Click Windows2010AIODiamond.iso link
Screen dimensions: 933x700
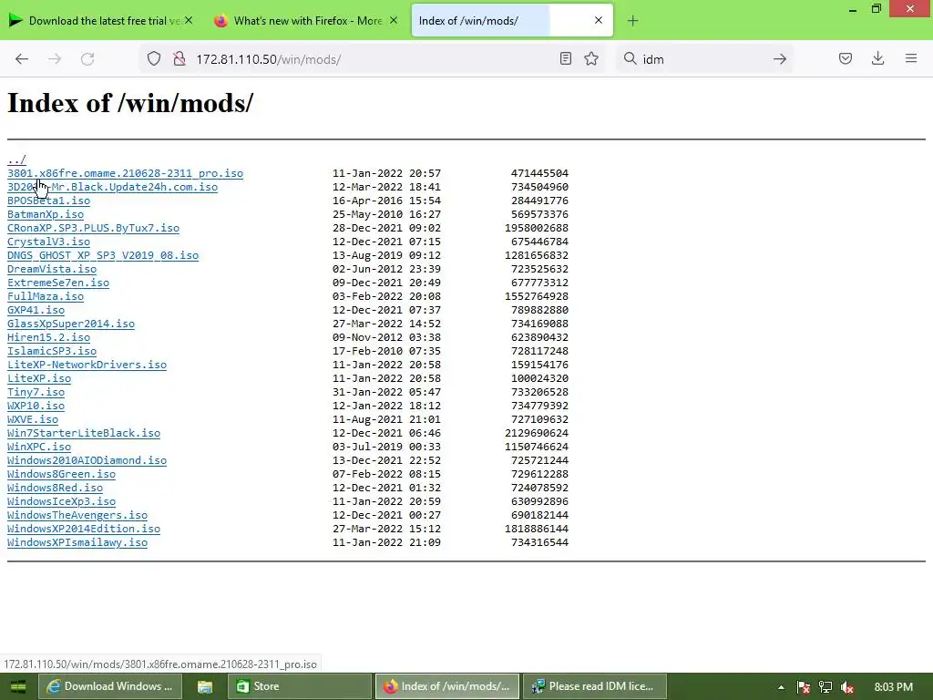(87, 460)
